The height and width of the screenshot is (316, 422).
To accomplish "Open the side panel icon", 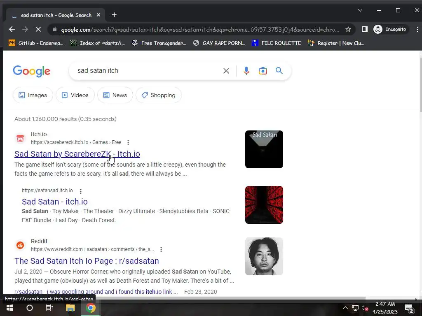I will 364,29.
